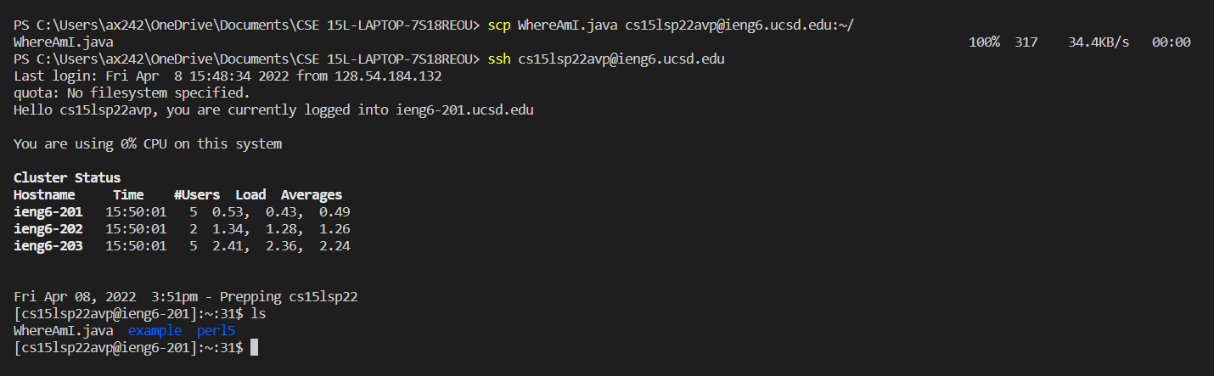This screenshot has height=376, width=1214.
Task: Click the 'You are using 0% CPU' message
Action: pos(148,144)
